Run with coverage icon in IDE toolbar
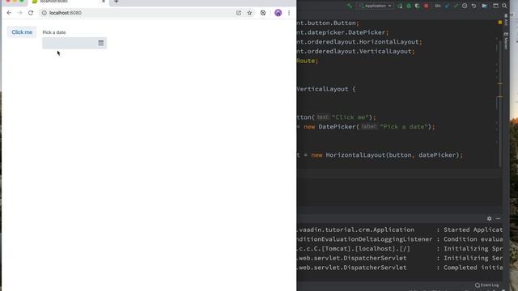The image size is (518, 291). click(418, 6)
